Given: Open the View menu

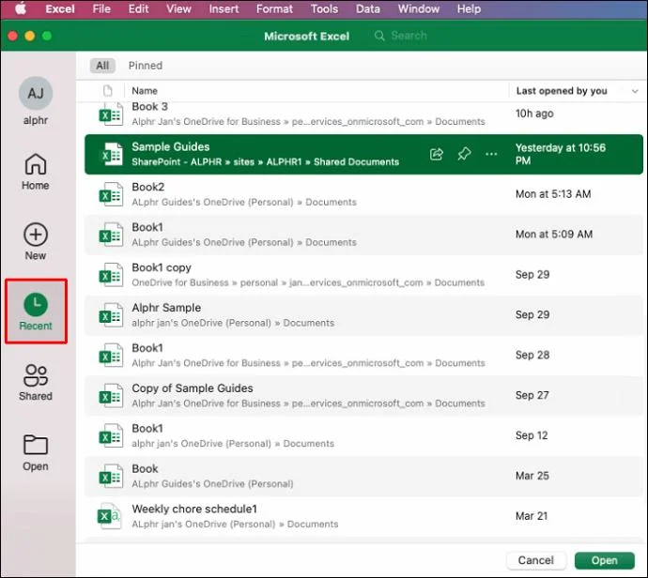Looking at the screenshot, I should [178, 8].
